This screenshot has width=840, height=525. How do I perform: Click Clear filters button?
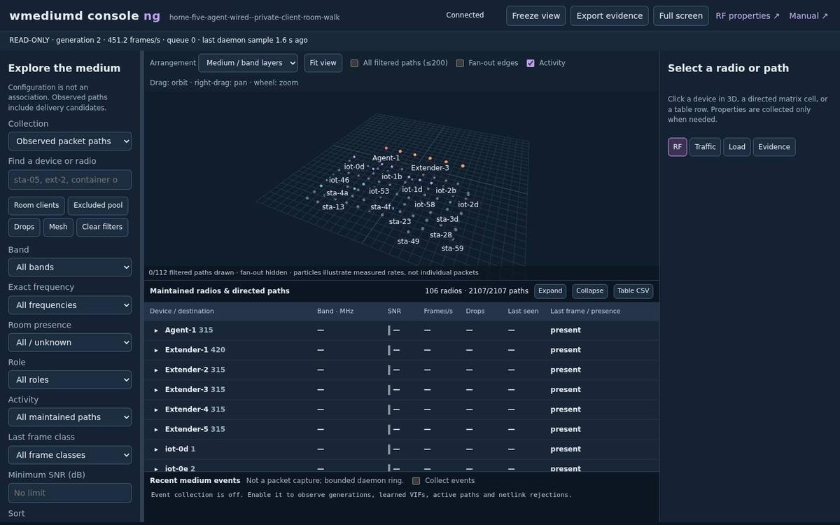click(102, 227)
